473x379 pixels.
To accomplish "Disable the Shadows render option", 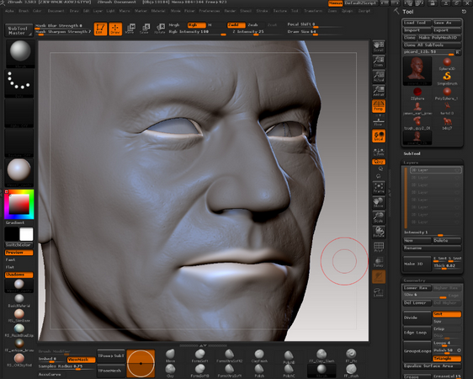I will (x=19, y=275).
